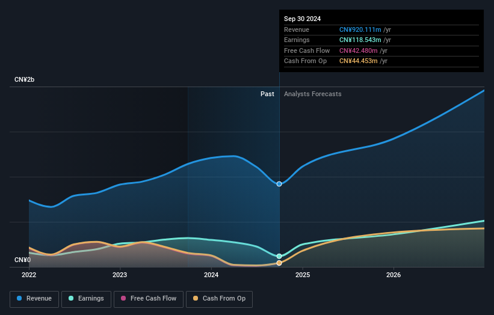Screen dimensions: 494x315
Task: Toggle the Earnings series legend button
Action: tap(86, 299)
